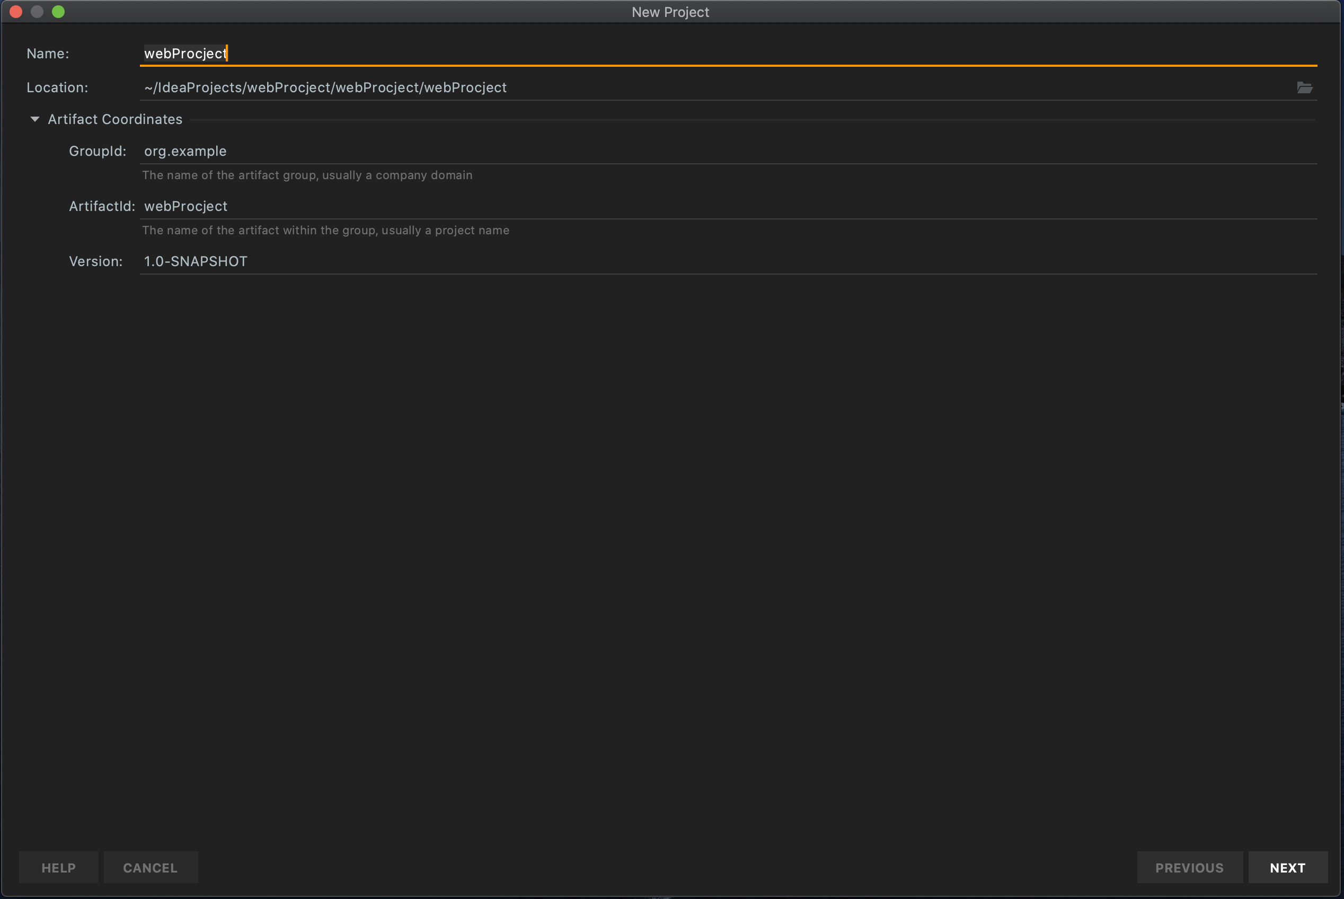Click the GroupId company domain hint text

click(307, 175)
